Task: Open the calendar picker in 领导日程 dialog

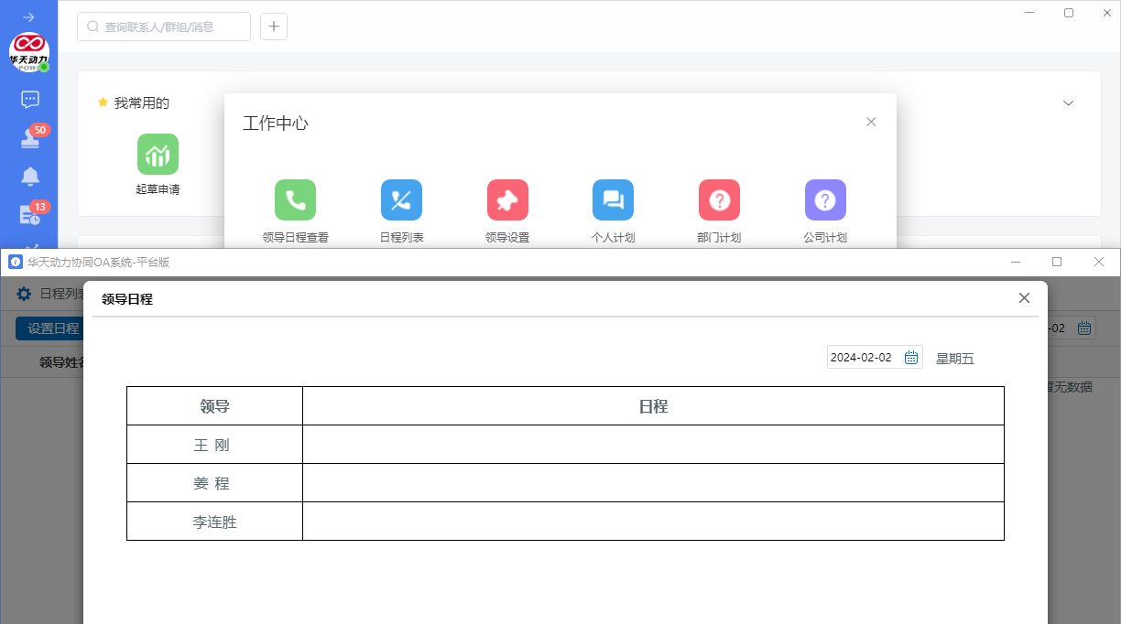Action: [x=911, y=358]
